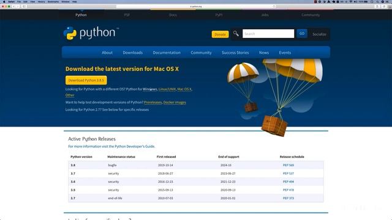Follow the Windows download link
Viewport: 392px width, 220px height.
pyautogui.click(x=149, y=89)
